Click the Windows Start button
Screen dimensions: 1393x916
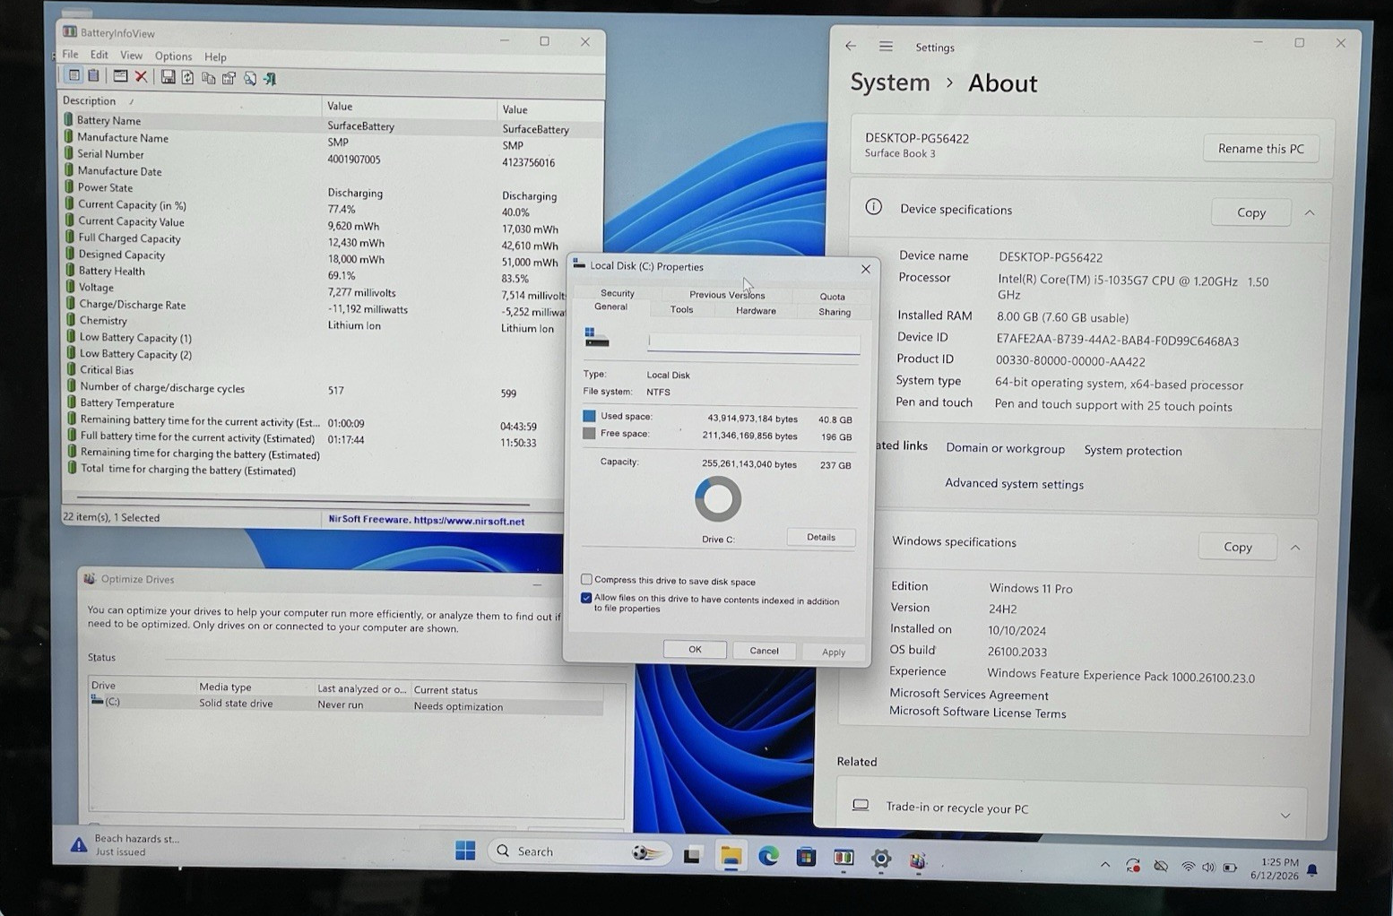click(x=465, y=851)
